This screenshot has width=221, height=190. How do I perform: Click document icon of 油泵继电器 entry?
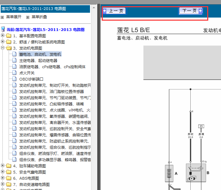tap(14, 66)
